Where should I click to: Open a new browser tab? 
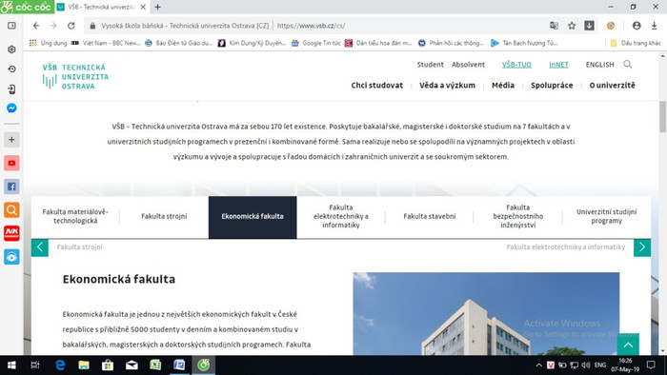[x=158, y=8]
